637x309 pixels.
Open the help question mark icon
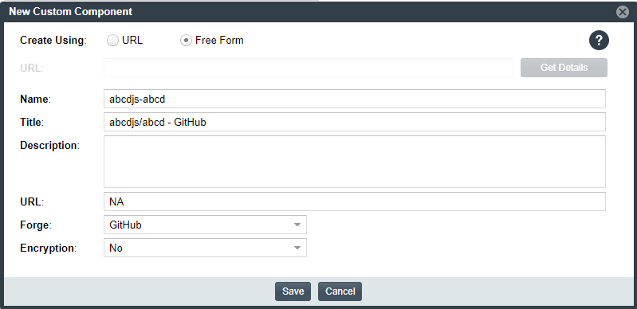point(599,40)
